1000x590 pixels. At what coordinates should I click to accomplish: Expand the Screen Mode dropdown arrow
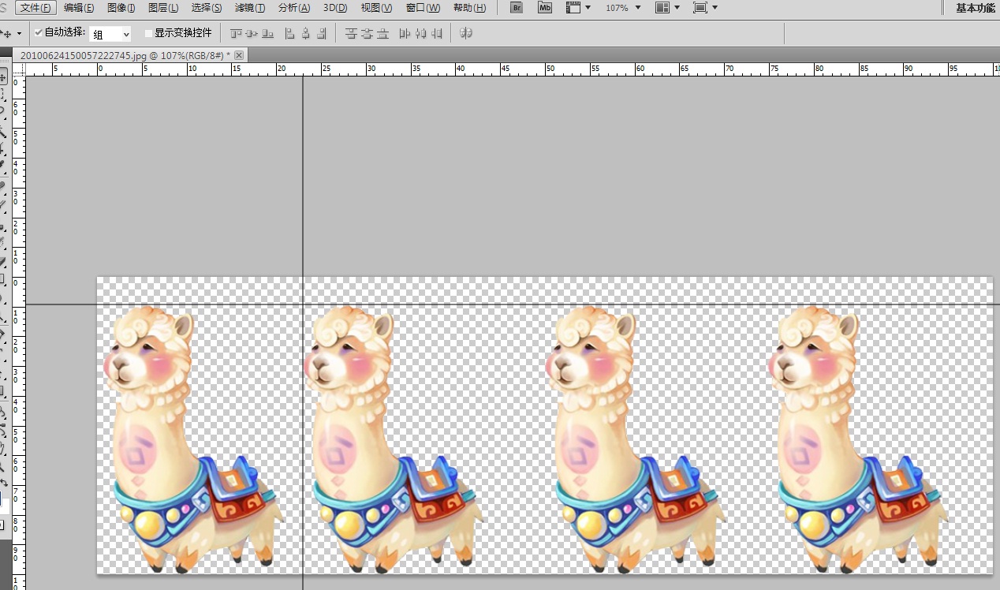pyautogui.click(x=715, y=8)
